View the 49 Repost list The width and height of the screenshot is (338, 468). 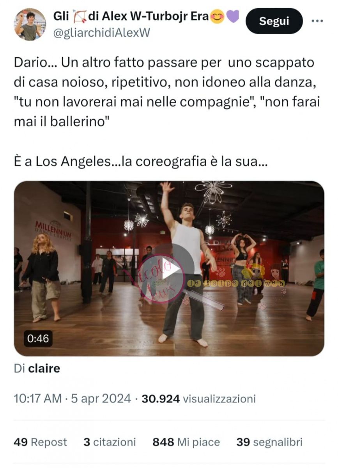pos(40,442)
